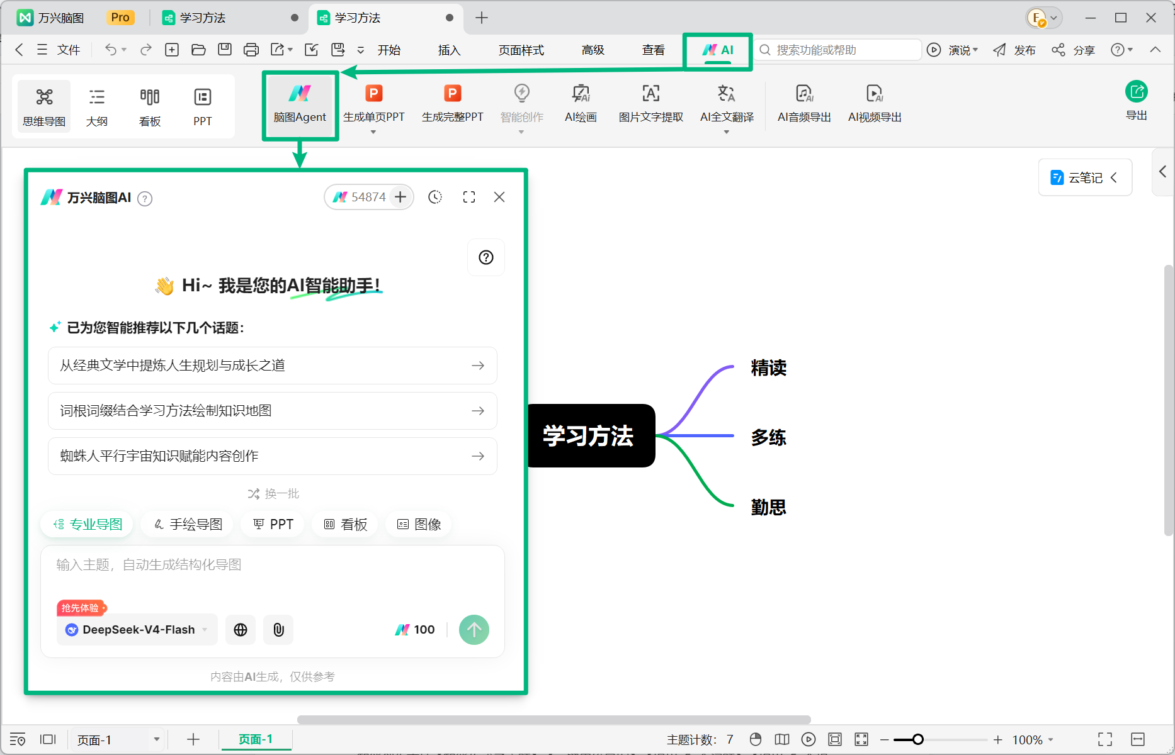Open the 插入 ribbon tab
This screenshot has width=1175, height=755.
click(x=450, y=50)
